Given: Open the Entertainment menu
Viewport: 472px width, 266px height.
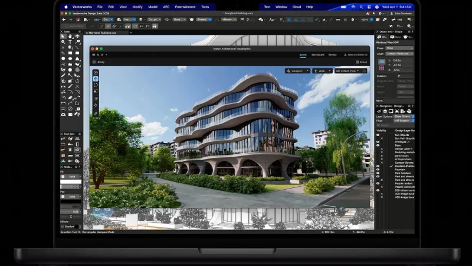Looking at the screenshot, I should 185,7.
